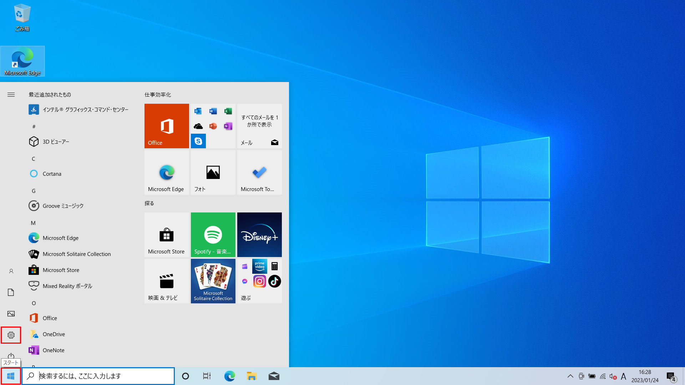The height and width of the screenshot is (385, 685).
Task: Launch the OneDrive cloud small tile
Action: point(198,126)
